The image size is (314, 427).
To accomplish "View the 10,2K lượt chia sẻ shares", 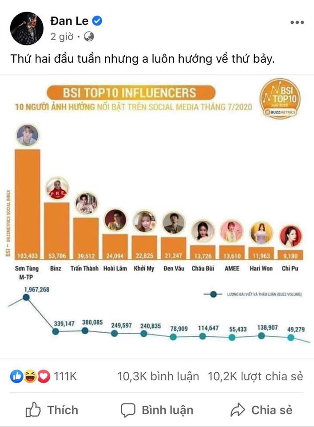I will click(255, 376).
